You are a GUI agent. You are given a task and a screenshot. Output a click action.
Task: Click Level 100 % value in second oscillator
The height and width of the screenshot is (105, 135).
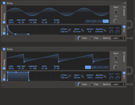11,68
